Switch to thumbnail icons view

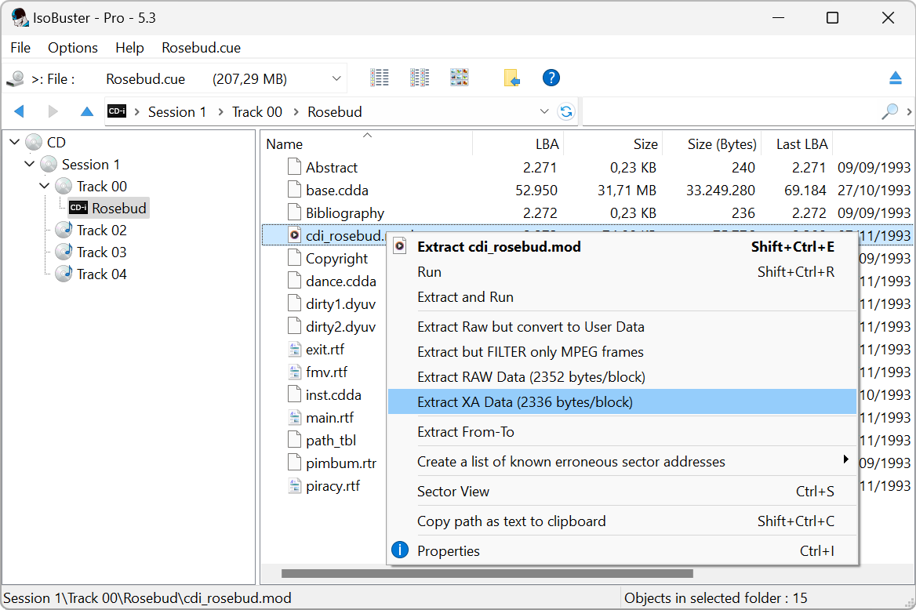point(459,78)
